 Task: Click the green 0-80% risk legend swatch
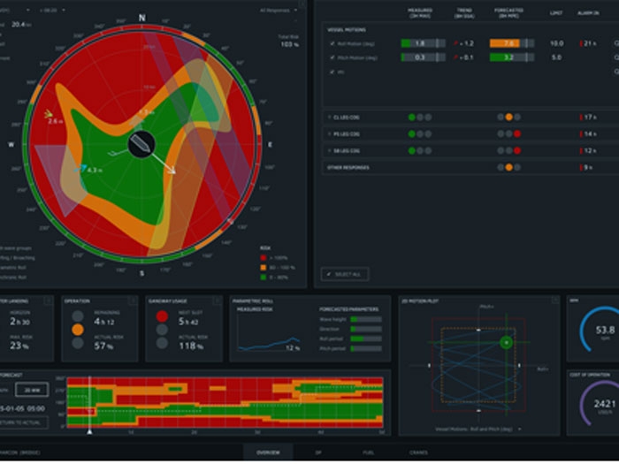click(264, 278)
